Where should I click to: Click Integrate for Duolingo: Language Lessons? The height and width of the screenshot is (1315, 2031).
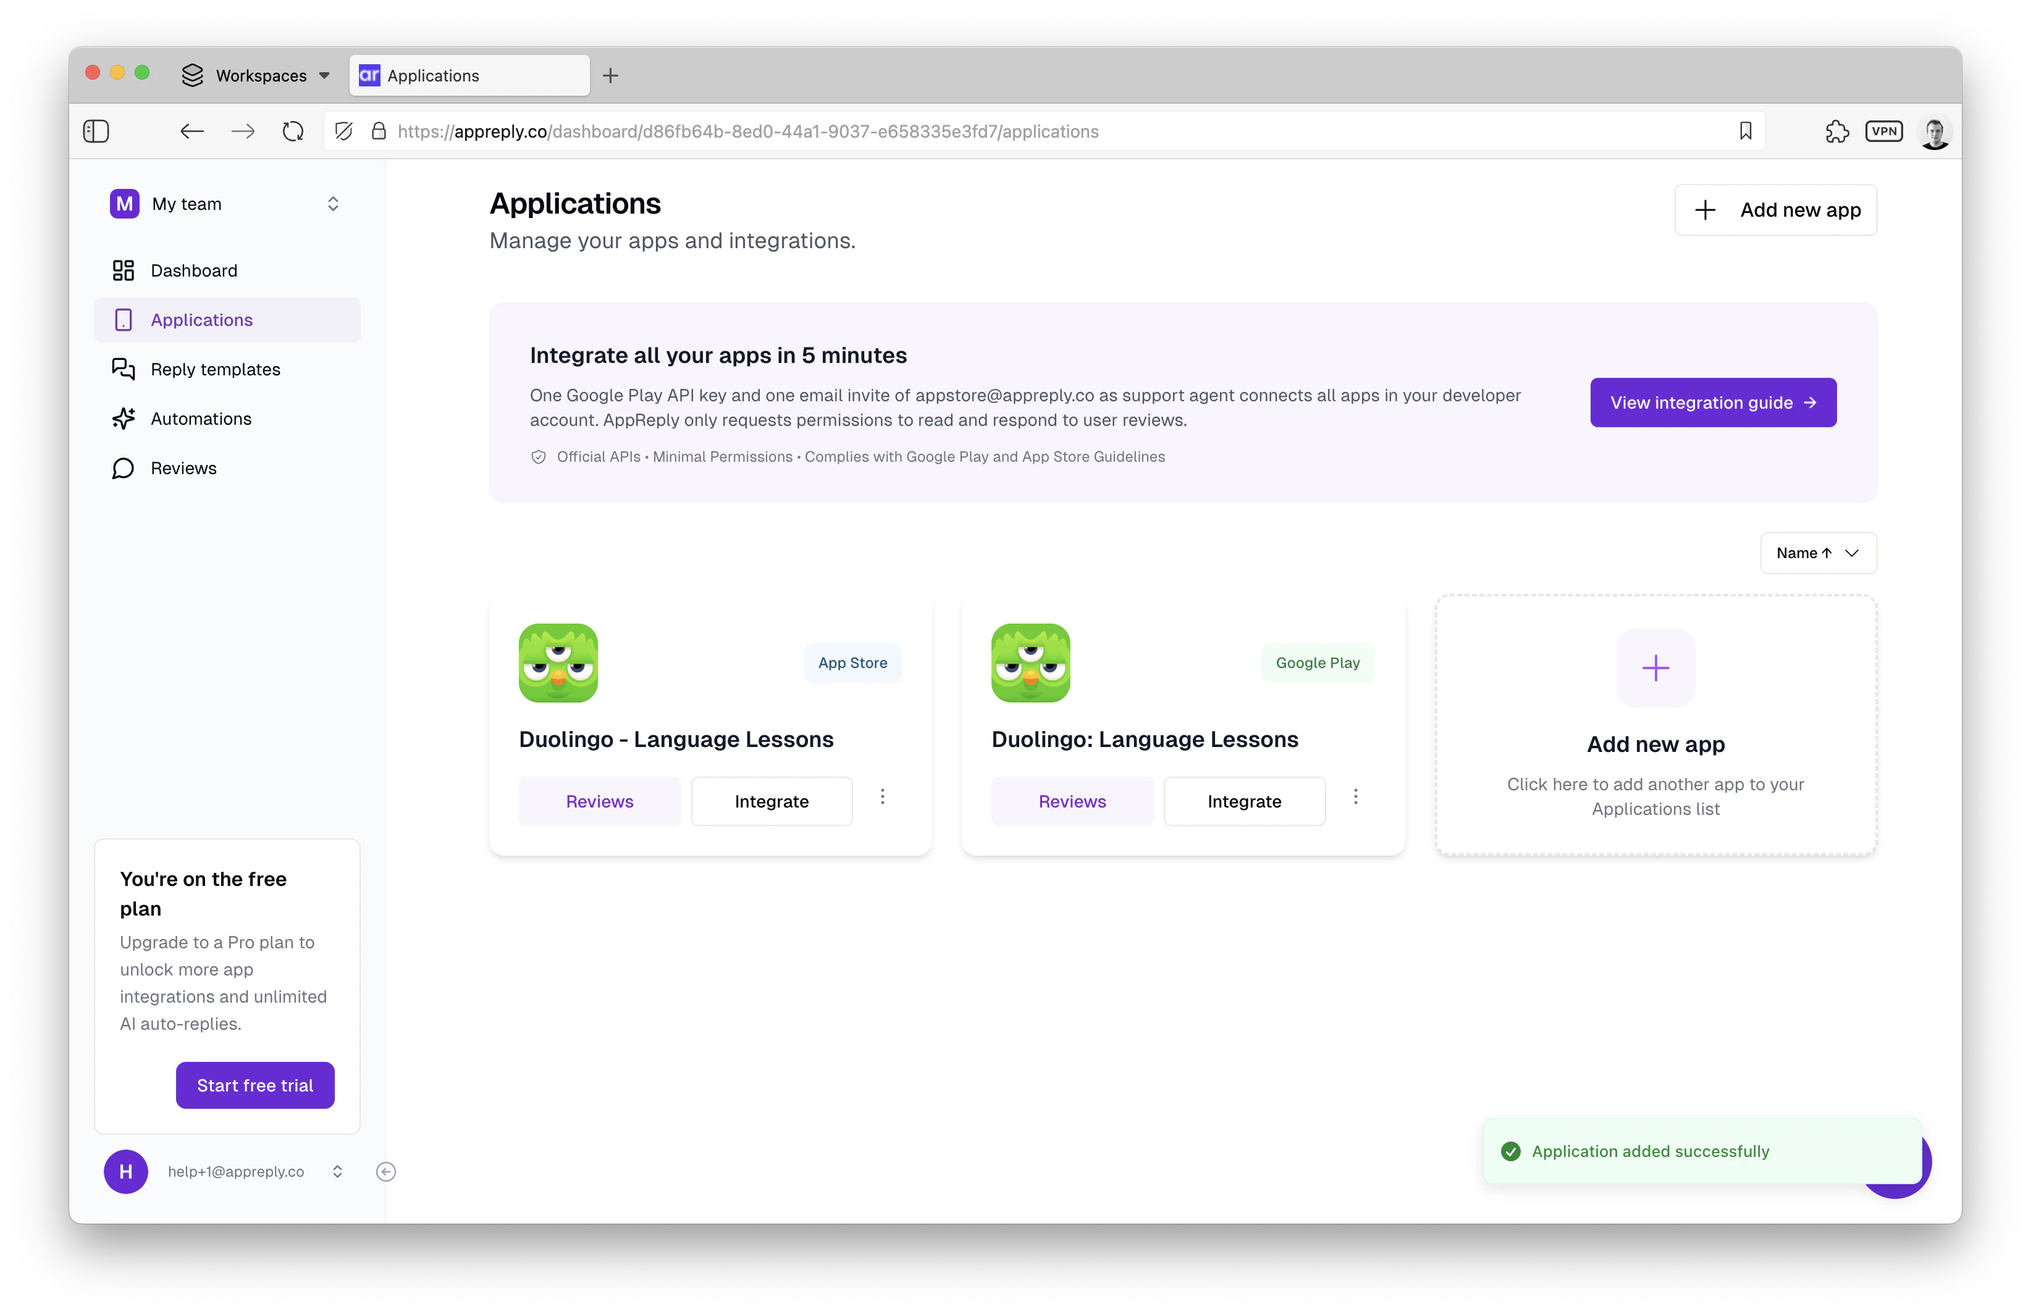(x=1244, y=801)
